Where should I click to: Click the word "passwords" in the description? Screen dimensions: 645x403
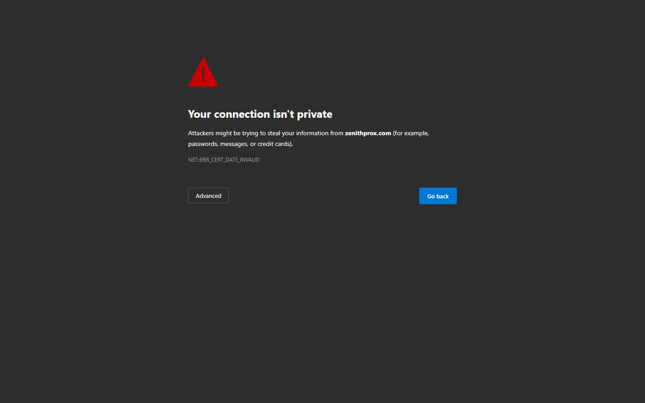[202, 144]
